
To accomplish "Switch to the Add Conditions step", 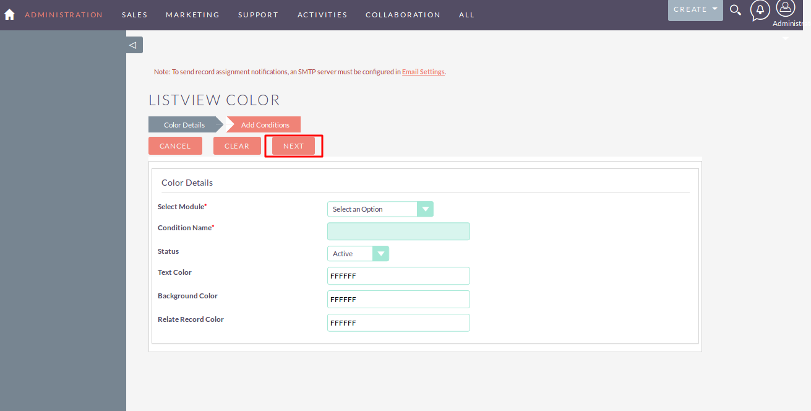I will [265, 124].
